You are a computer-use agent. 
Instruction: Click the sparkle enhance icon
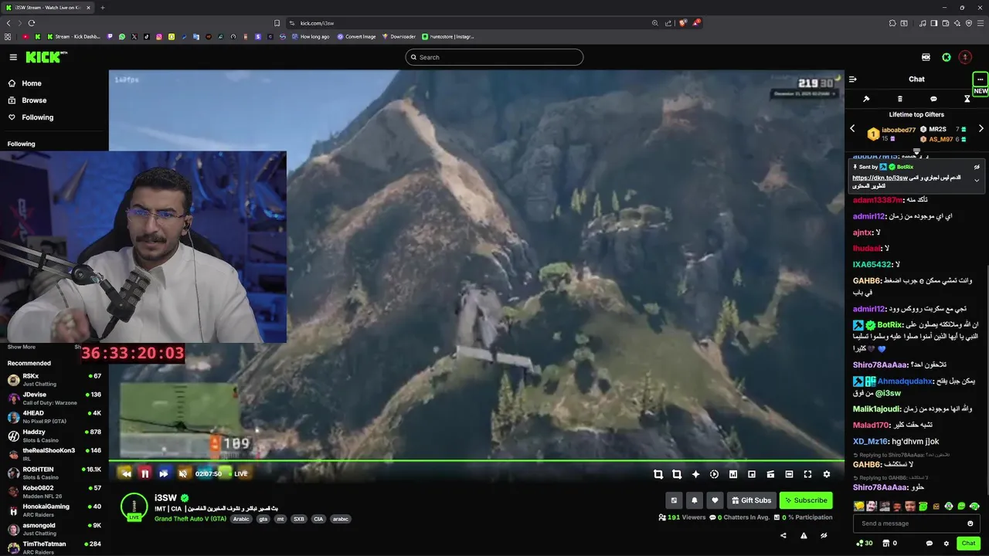695,474
